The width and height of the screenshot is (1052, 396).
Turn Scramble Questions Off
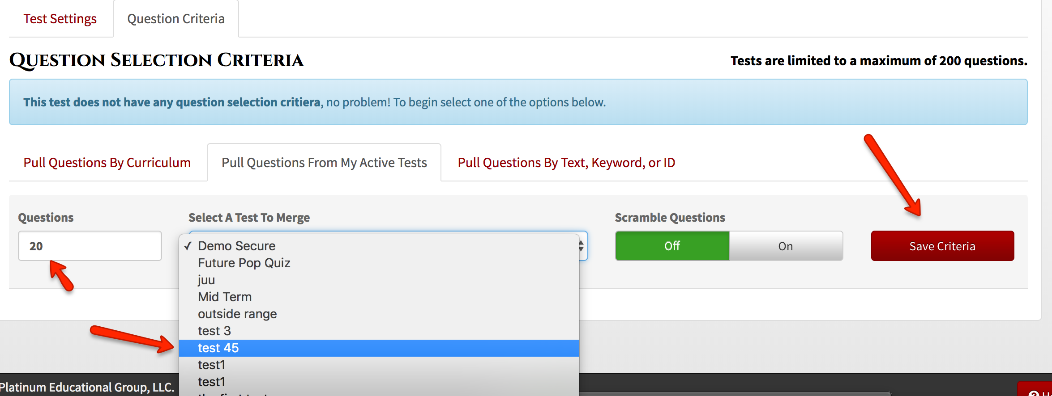[672, 246]
